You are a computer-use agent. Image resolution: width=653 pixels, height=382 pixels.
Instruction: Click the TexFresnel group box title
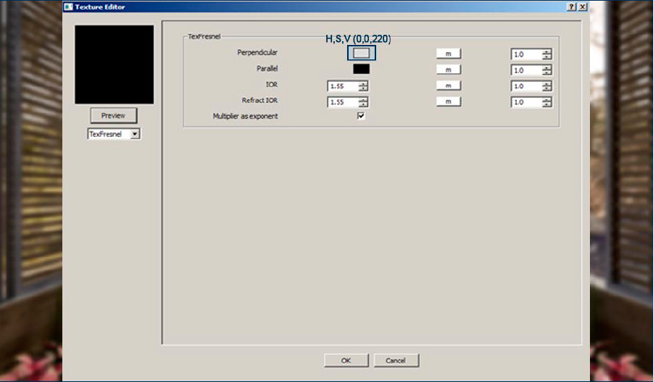click(204, 37)
